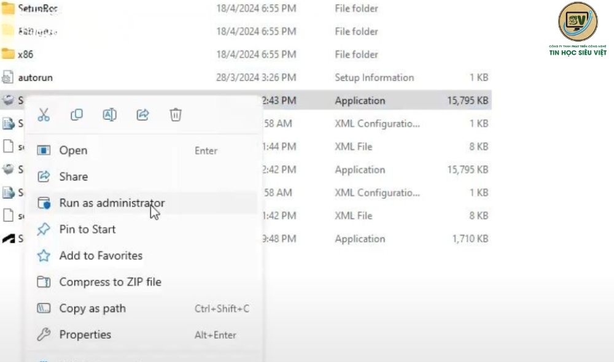Click the 28/3/2024 3:26 PM date

pos(256,77)
